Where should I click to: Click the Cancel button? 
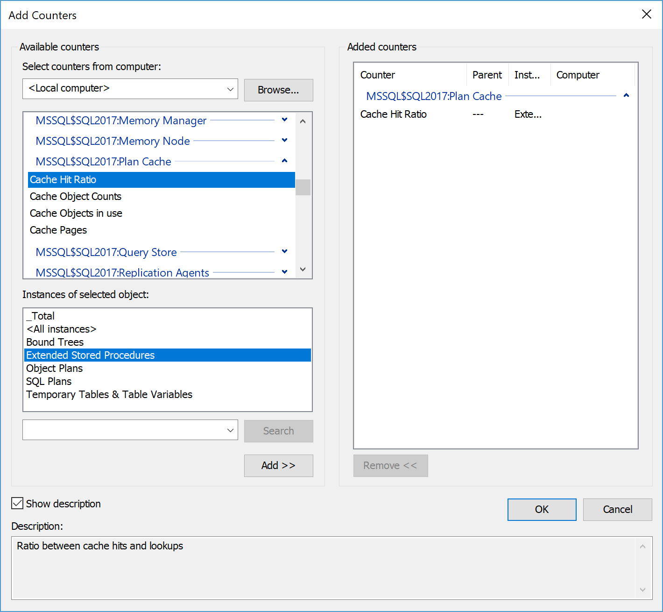point(617,510)
